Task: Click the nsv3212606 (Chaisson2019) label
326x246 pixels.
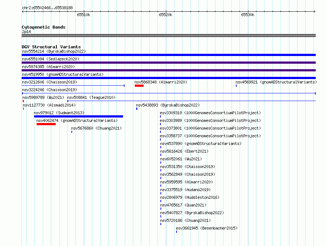Action: 49,82
